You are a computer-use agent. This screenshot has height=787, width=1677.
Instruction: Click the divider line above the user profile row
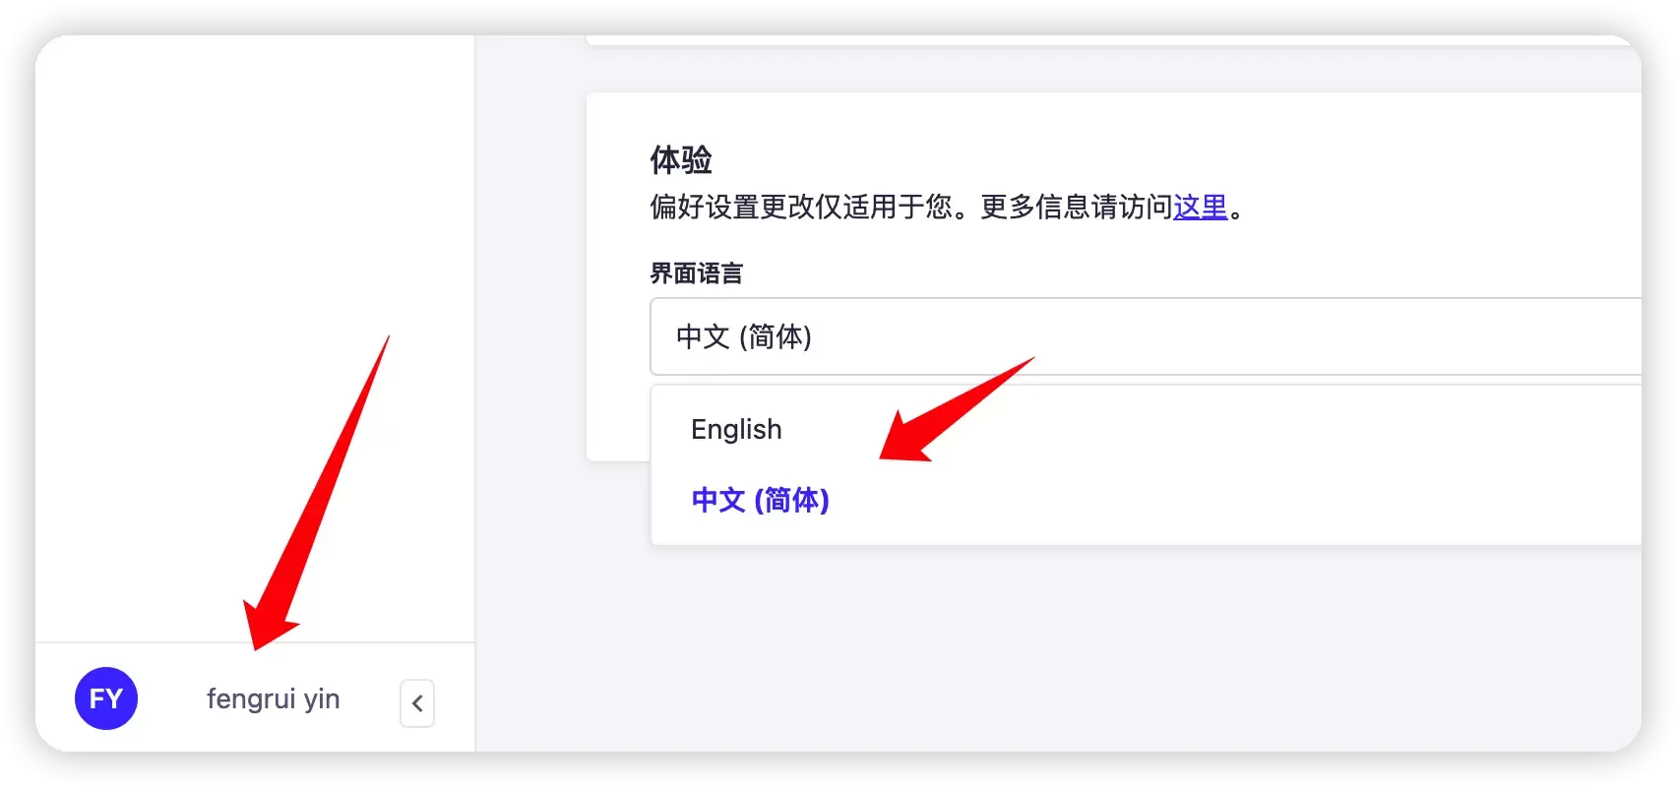[x=255, y=642]
